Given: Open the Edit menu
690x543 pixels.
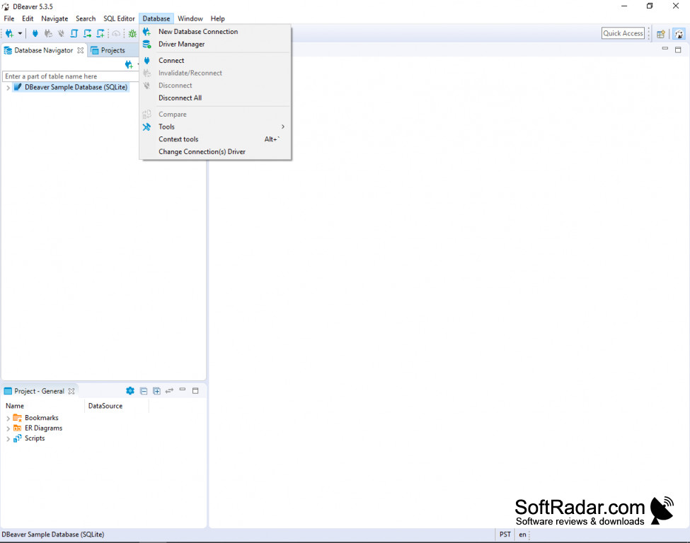Looking at the screenshot, I should coord(28,18).
